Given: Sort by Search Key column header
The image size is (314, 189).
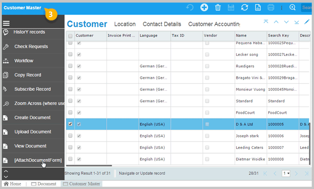Looking at the screenshot, I should (283, 35).
